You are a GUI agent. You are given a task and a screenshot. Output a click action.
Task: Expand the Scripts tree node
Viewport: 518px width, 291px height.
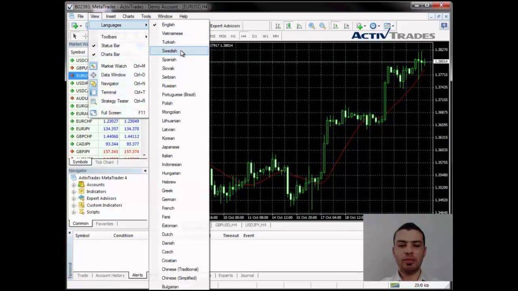tap(74, 212)
